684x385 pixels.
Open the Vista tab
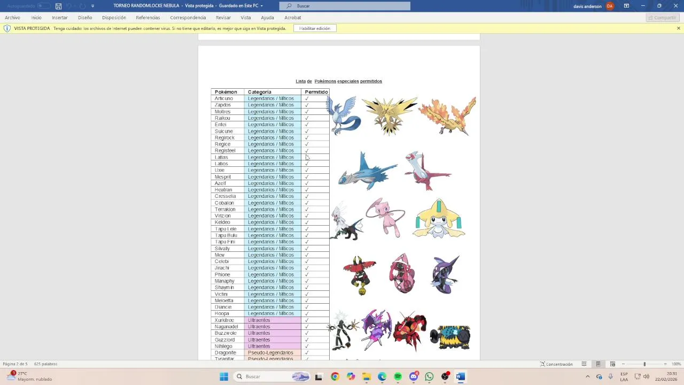click(246, 18)
